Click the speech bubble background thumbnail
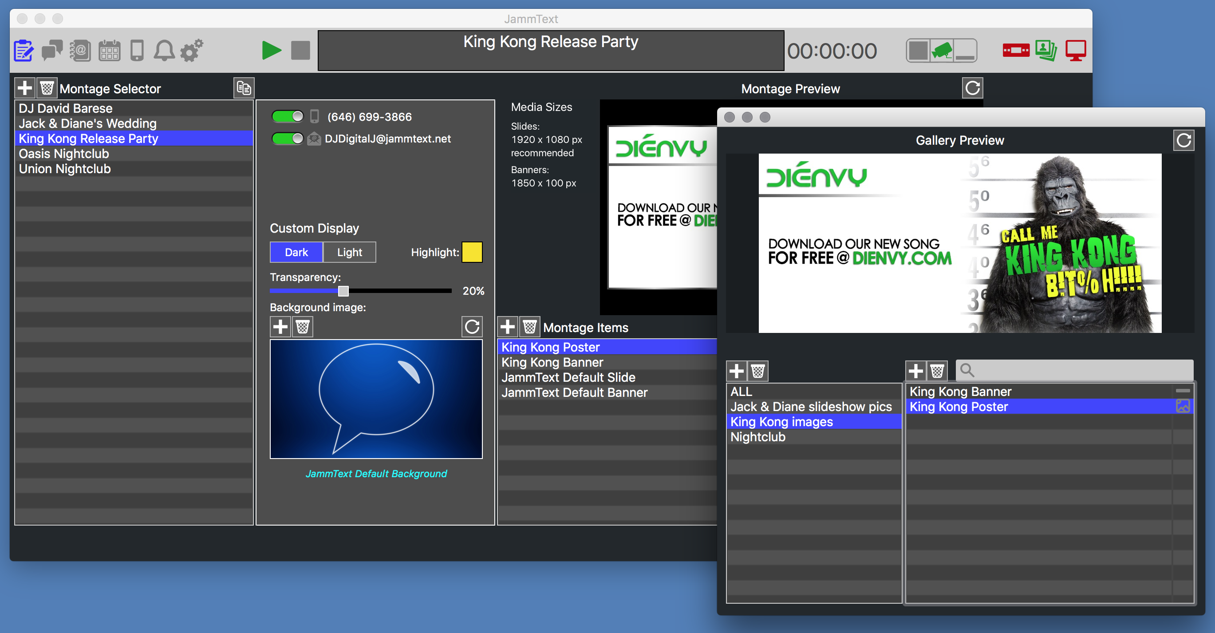The image size is (1215, 633). click(x=376, y=399)
